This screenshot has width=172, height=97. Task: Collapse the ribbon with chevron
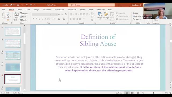pyautogui.click(x=170, y=23)
